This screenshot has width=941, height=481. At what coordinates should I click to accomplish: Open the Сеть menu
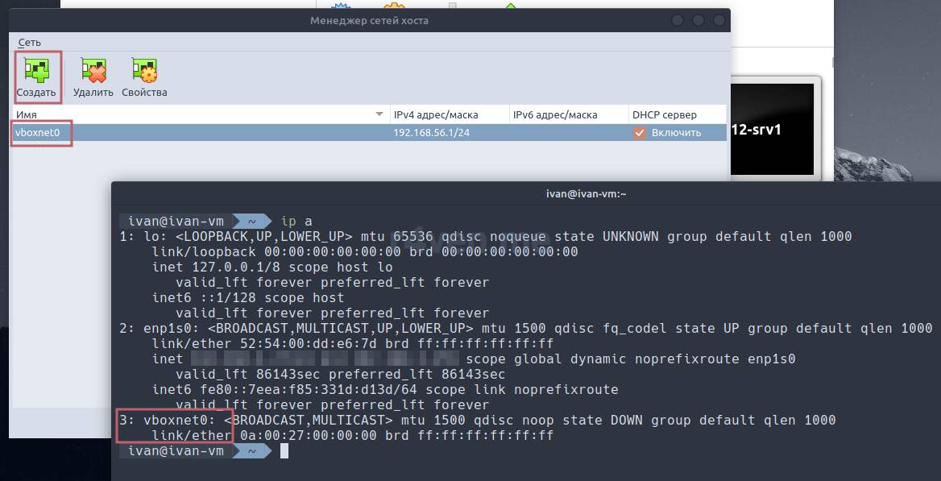click(29, 42)
